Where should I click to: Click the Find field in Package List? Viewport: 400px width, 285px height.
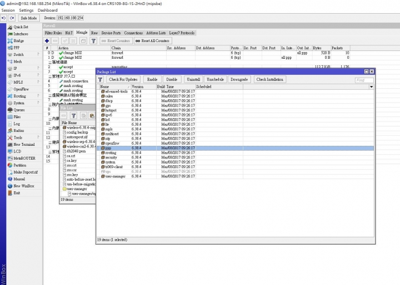click(x=364, y=80)
